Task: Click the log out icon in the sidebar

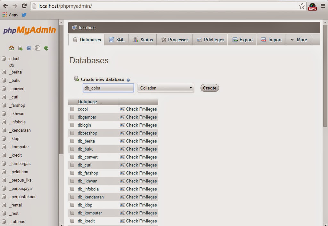Action: (x=20, y=48)
